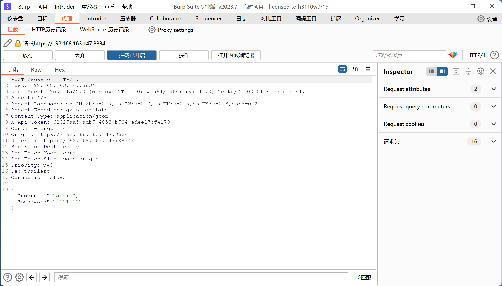Click the lock HTTPS icon

click(18, 43)
